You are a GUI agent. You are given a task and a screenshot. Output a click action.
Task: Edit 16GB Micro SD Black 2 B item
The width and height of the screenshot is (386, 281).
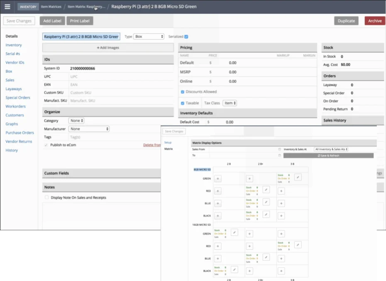[235, 269]
